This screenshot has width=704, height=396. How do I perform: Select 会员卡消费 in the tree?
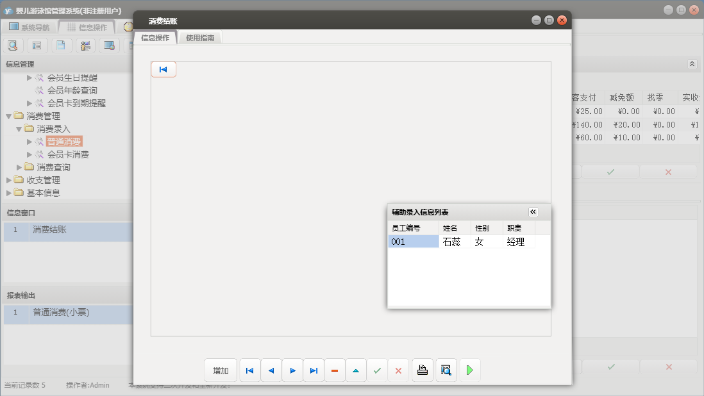(68, 154)
